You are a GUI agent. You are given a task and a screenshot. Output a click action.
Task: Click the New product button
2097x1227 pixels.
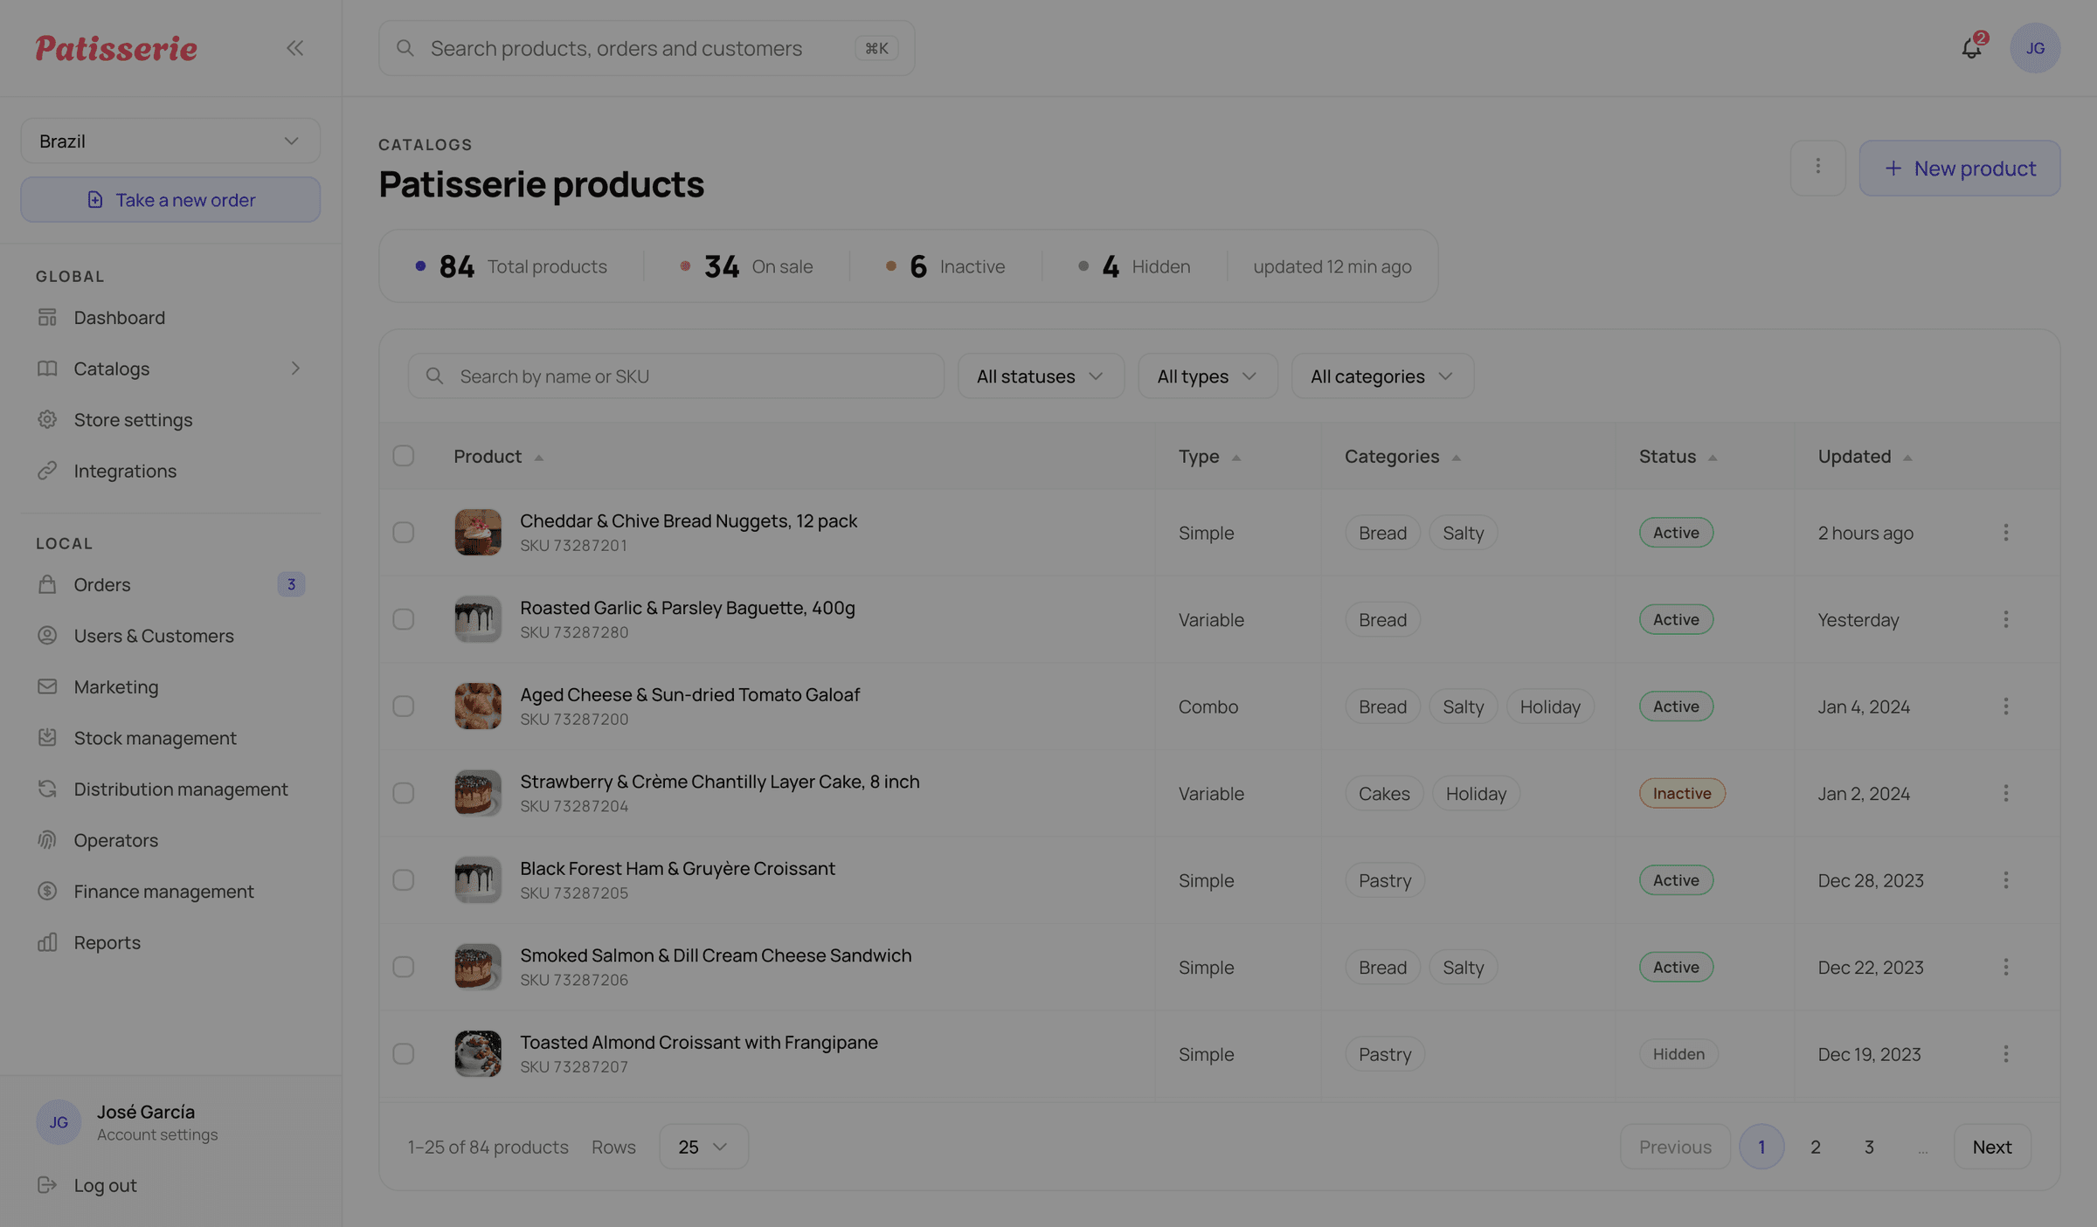point(1959,168)
